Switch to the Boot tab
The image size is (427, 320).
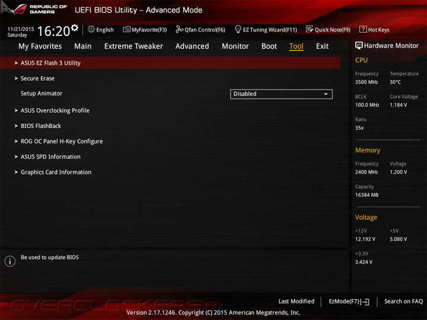point(269,46)
